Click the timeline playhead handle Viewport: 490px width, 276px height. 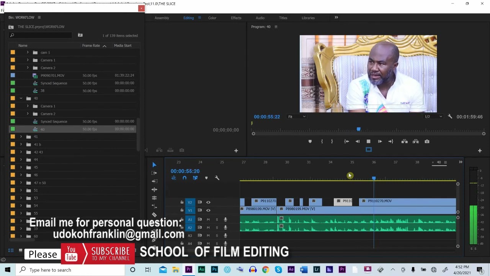pyautogui.click(x=374, y=178)
